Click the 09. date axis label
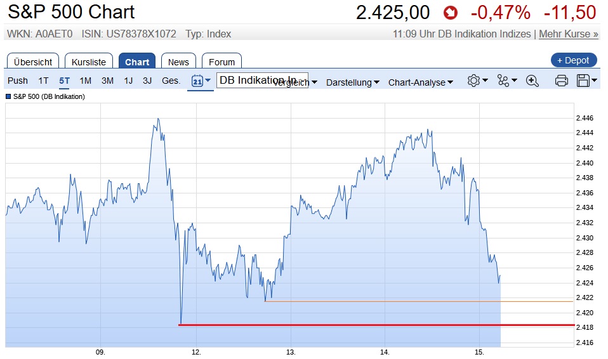 [x=100, y=352]
